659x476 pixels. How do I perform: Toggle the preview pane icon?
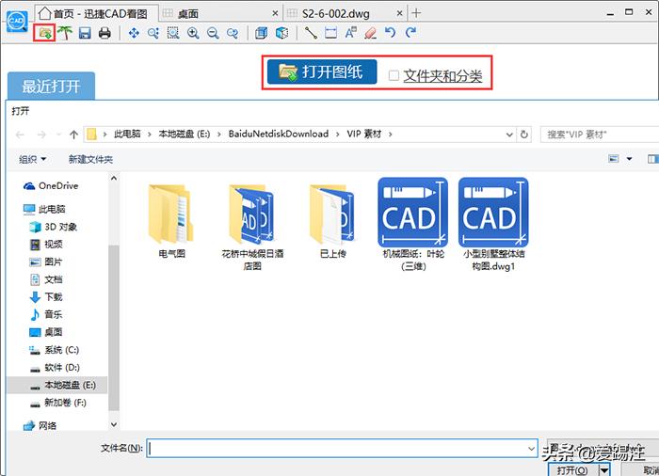click(652, 159)
